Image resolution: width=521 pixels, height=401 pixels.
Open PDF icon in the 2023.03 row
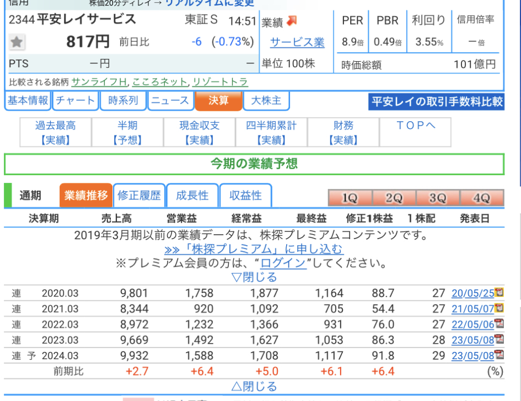(499, 339)
